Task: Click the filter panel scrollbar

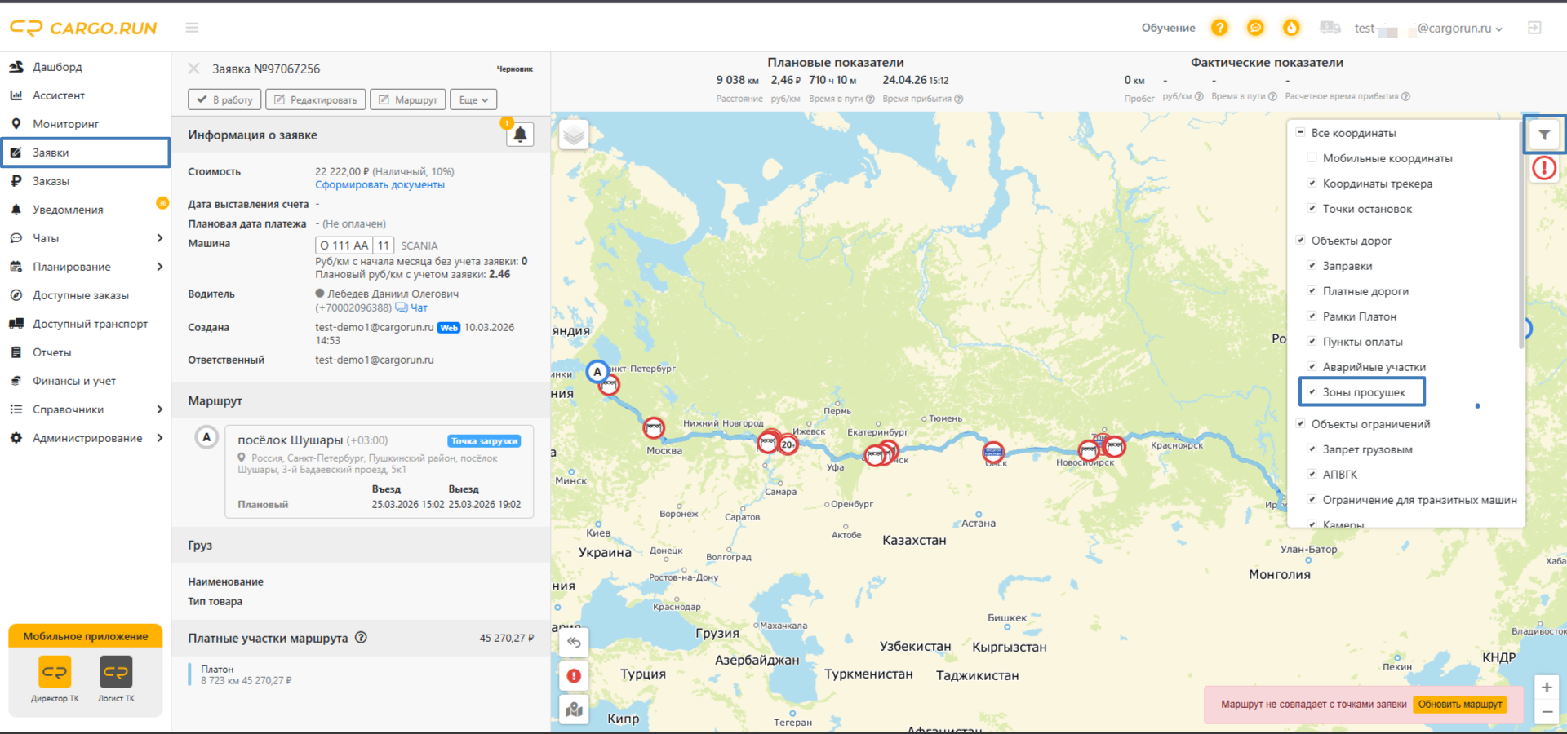Action: tap(1521, 237)
